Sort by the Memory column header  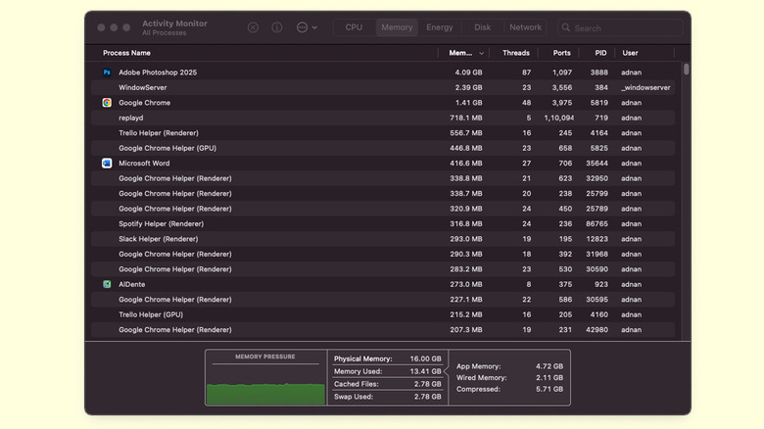click(x=461, y=53)
